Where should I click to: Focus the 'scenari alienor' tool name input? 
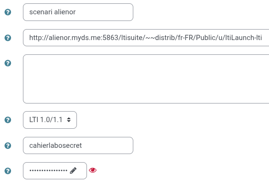coord(78,12)
